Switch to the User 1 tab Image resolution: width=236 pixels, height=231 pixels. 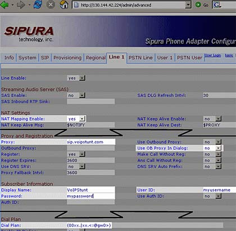165,58
